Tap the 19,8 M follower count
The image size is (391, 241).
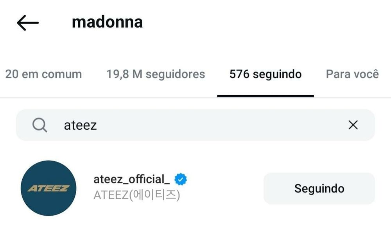pyautogui.click(x=124, y=74)
